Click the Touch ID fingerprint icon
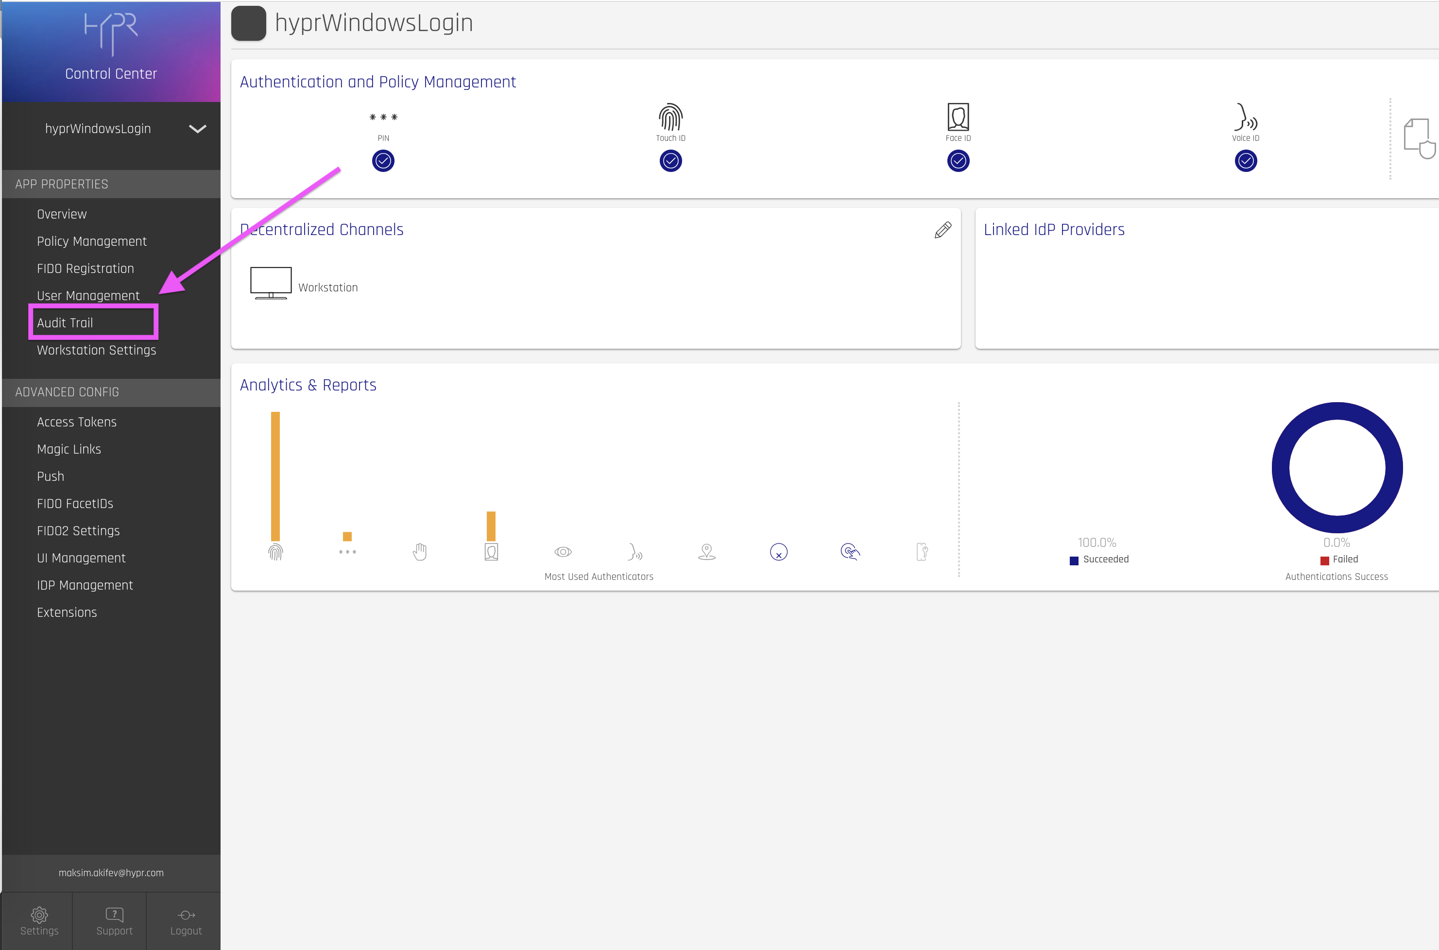 (x=670, y=117)
